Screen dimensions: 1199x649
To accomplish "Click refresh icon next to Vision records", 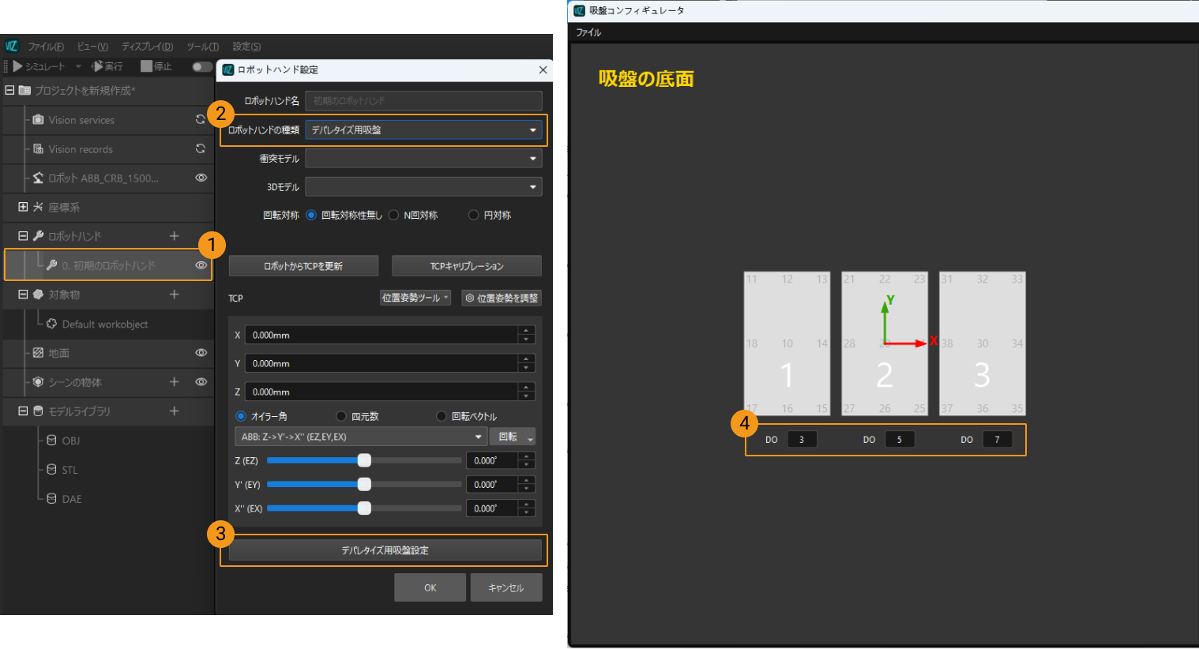I will (201, 149).
